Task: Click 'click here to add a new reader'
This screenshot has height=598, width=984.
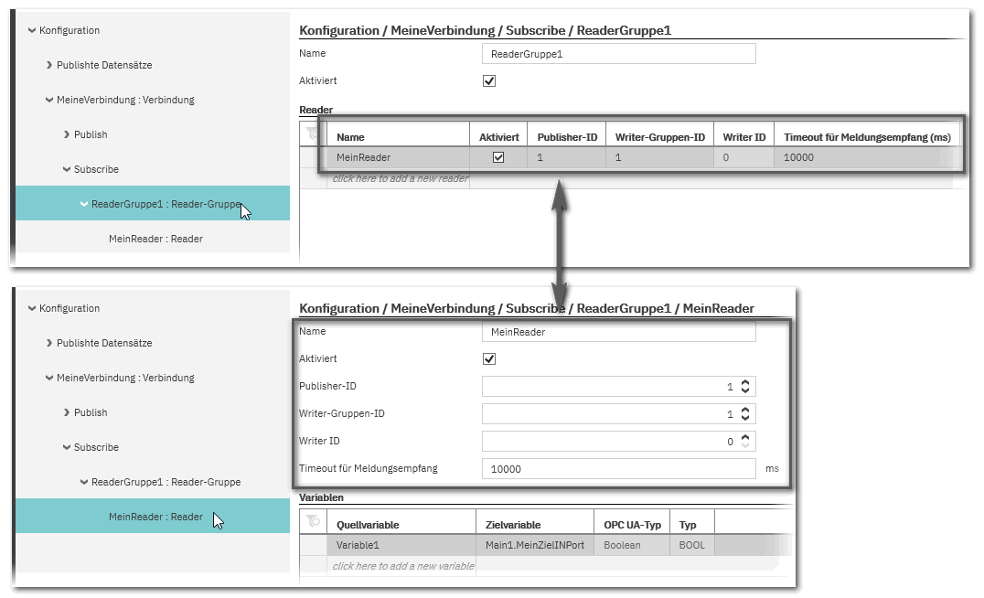Action: [400, 178]
